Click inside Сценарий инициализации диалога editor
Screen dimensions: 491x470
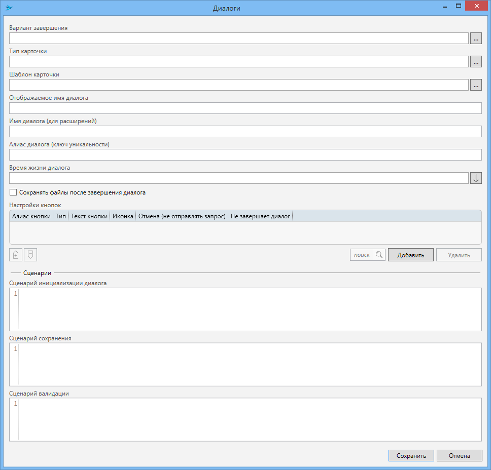(x=249, y=309)
